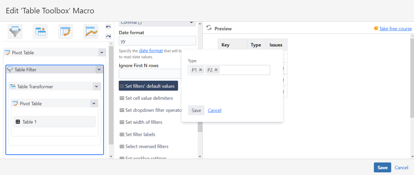Add a Chart macro from toolbar
This screenshot has width=414, height=175.
[91, 32]
